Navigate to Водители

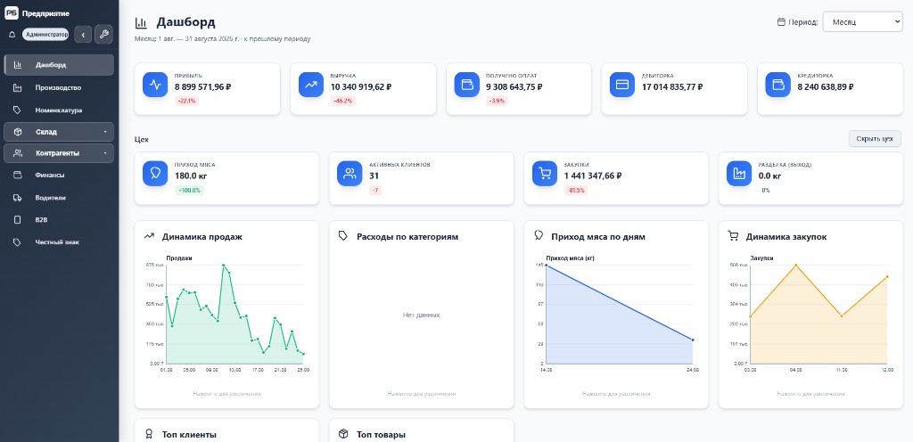pyautogui.click(x=59, y=198)
